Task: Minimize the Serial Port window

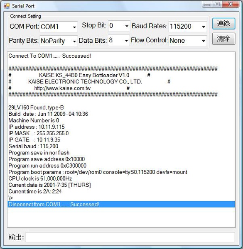Action: (x=207, y=5)
